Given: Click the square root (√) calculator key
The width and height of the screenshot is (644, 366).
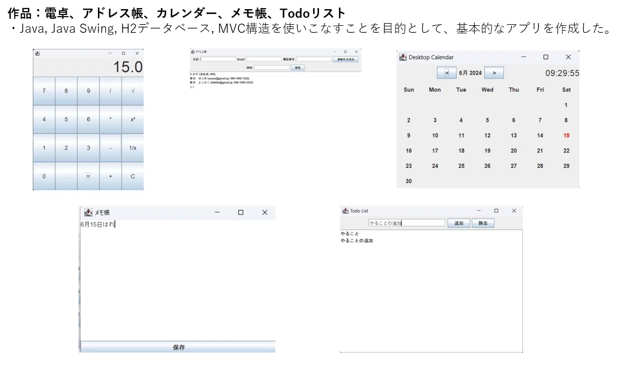Looking at the screenshot, I should click(133, 91).
